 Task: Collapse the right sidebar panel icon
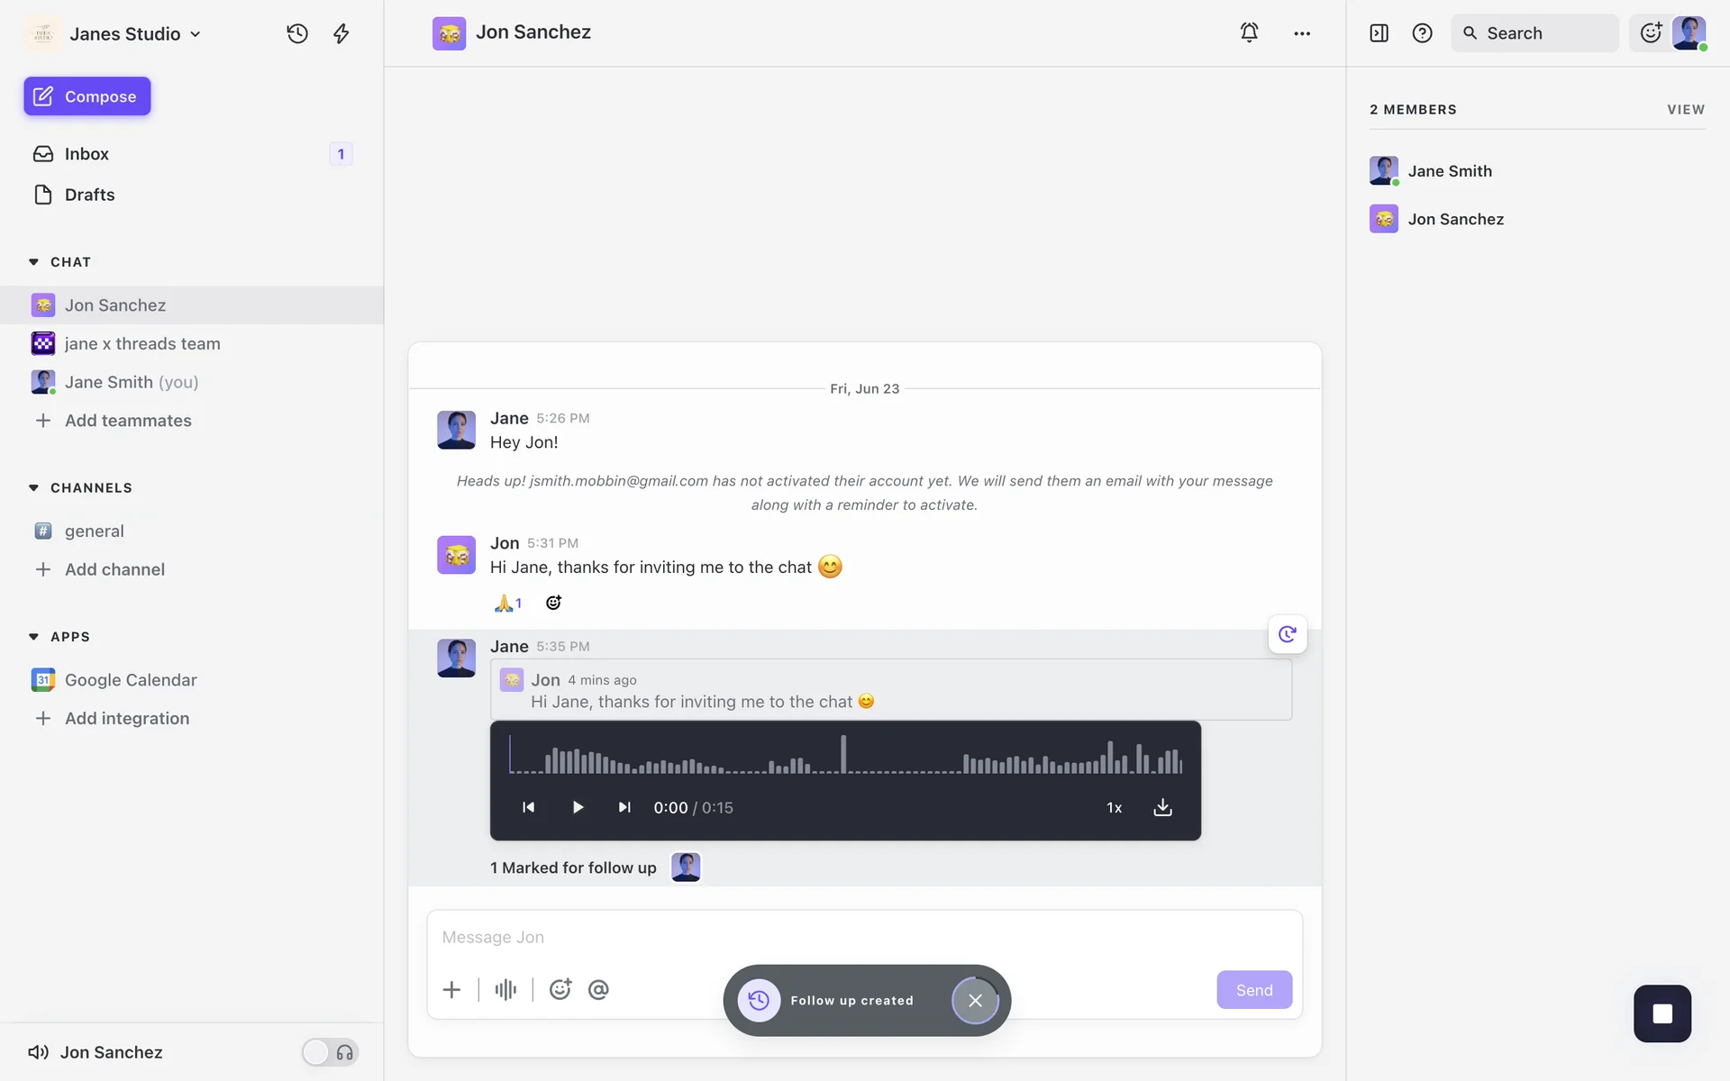pyautogui.click(x=1379, y=33)
